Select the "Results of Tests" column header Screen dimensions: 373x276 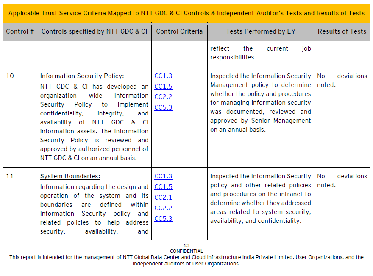[342, 31]
